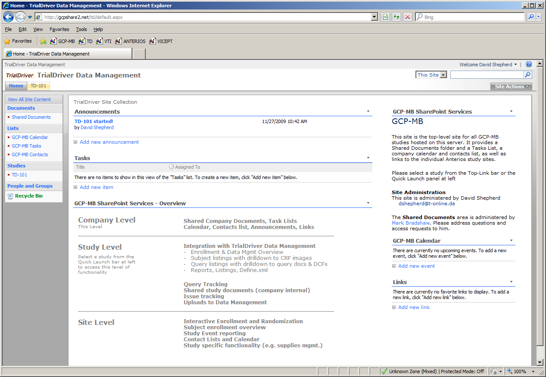Open the Tools menu
This screenshot has height=377, width=546.
click(81, 29)
